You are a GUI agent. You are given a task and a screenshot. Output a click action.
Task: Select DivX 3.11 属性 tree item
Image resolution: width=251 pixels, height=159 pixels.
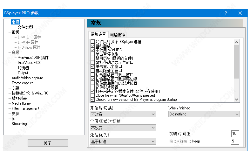coord(29,37)
